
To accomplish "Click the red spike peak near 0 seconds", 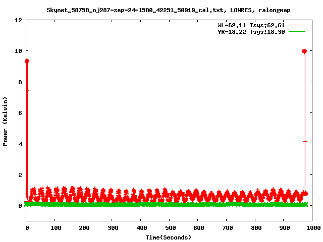I will click(27, 61).
